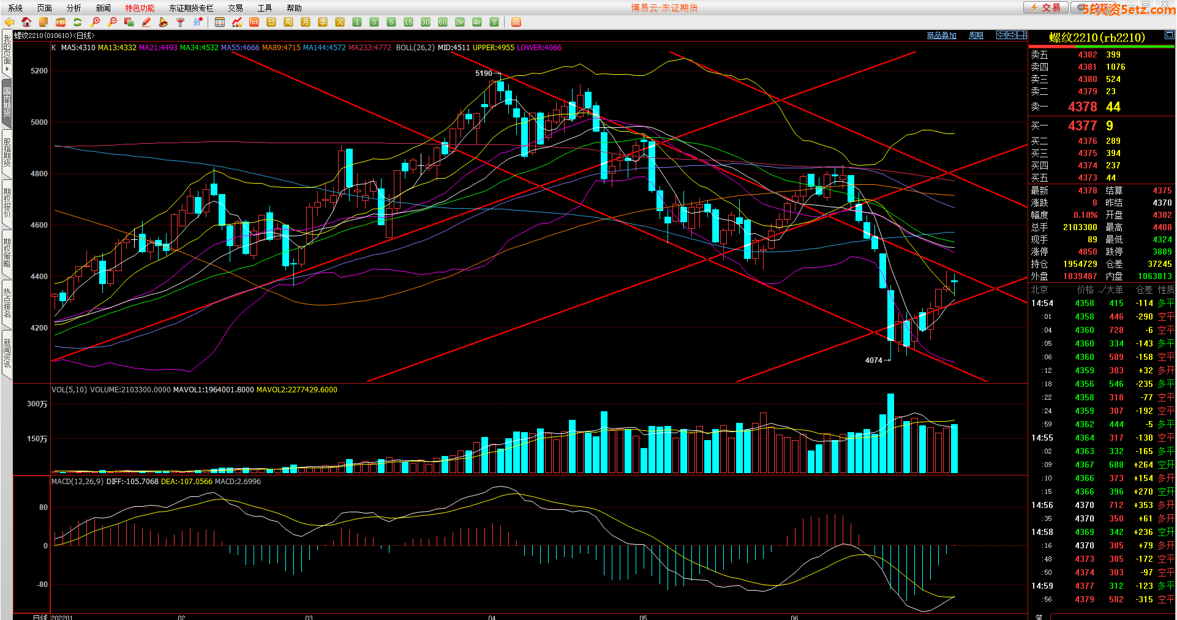The height and width of the screenshot is (620, 1177).
Task: Click the 交易 trade button
Action: (1045, 7)
